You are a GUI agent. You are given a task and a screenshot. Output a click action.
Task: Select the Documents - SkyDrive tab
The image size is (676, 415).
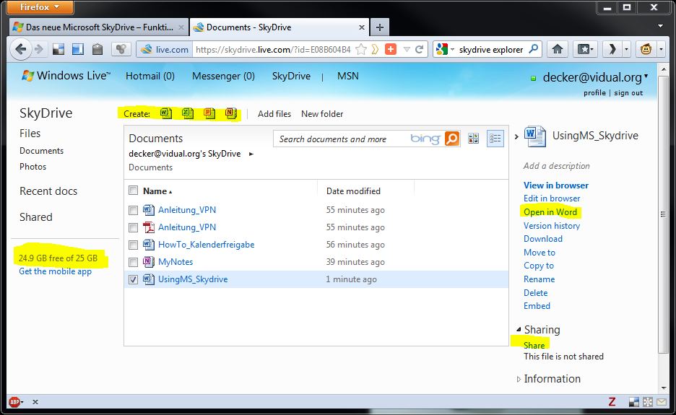pyautogui.click(x=279, y=27)
